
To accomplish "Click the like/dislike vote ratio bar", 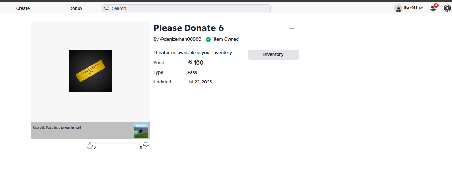I will pos(118,143).
